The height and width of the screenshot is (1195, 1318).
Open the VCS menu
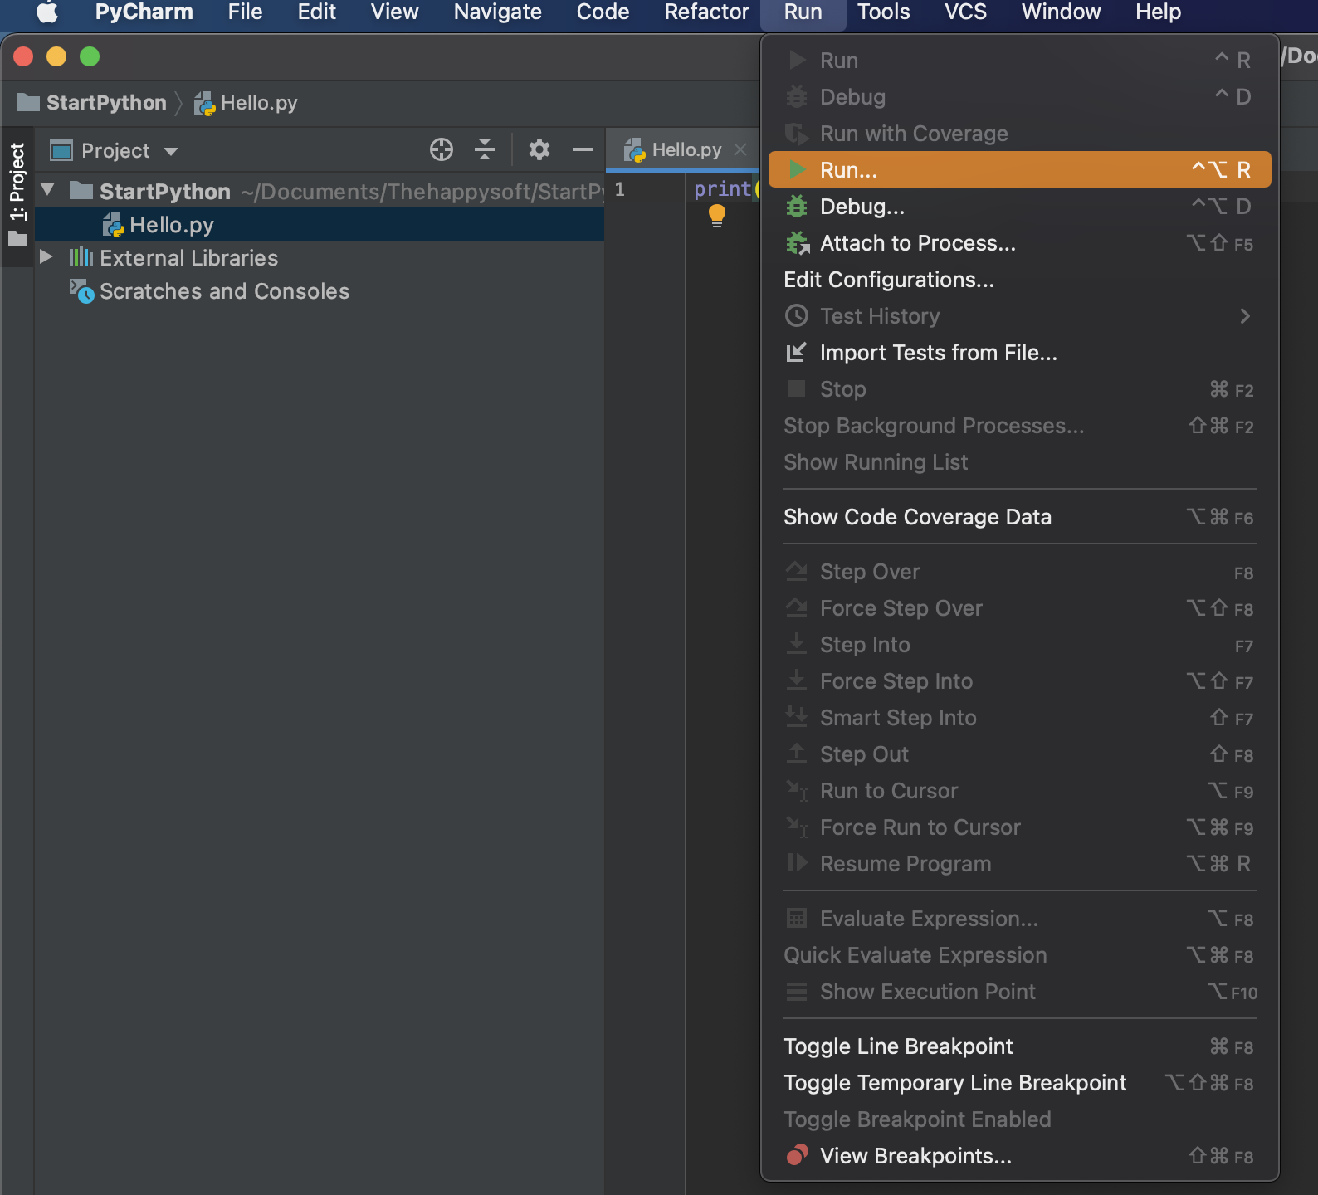(x=966, y=12)
